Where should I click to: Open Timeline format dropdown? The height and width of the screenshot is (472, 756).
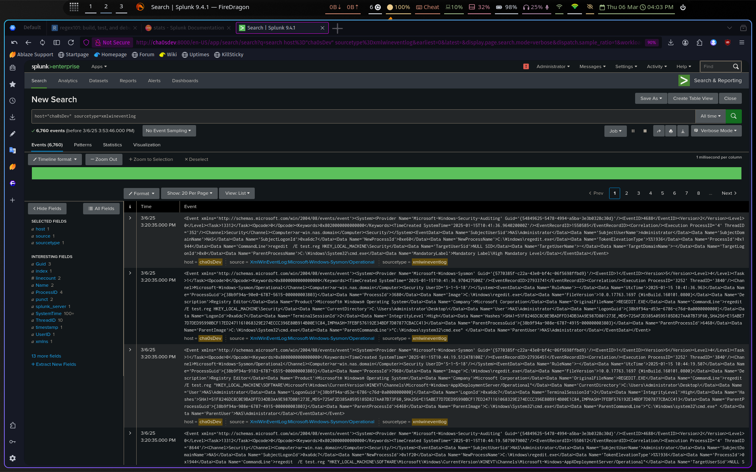55,159
